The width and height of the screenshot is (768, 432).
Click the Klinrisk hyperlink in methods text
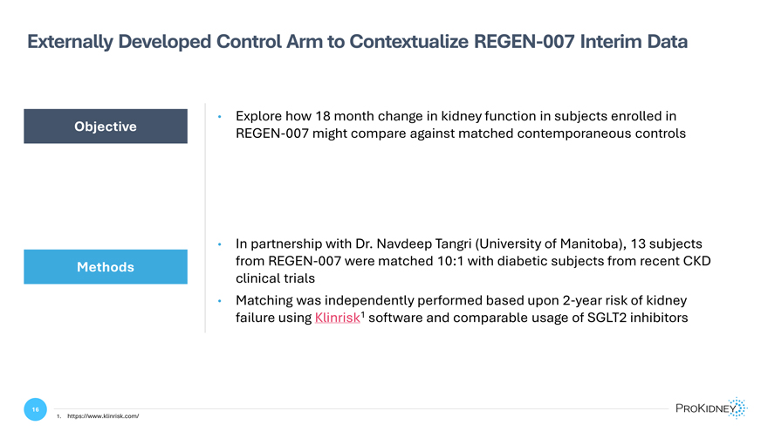coord(337,318)
